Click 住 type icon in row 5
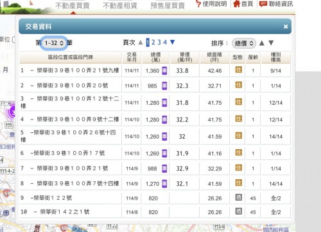321x232 pixels. coord(239,136)
